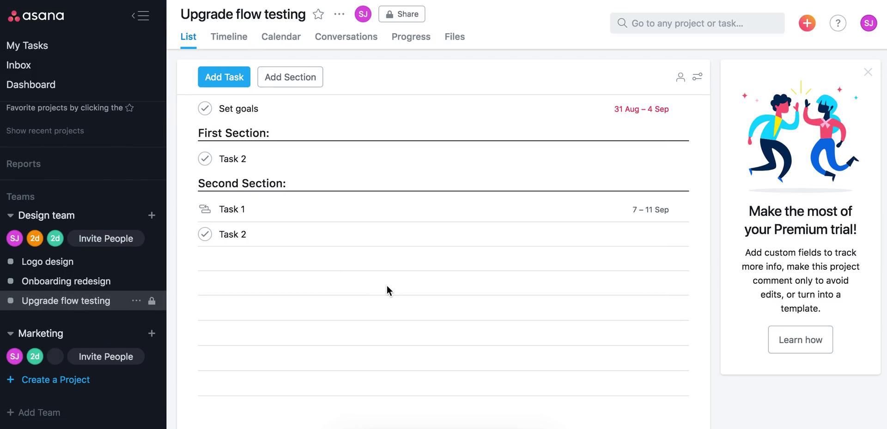Viewport: 887px width, 429px height.
Task: Click the Task 1 dependency icon
Action: (205, 209)
